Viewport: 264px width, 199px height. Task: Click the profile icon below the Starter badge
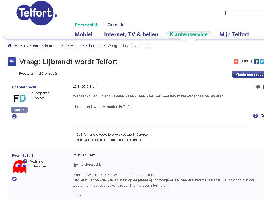click(x=14, y=116)
